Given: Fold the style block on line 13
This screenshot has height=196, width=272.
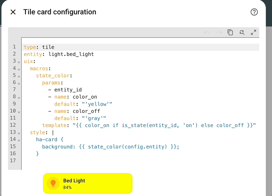Looking at the screenshot, I should tap(19, 133).
